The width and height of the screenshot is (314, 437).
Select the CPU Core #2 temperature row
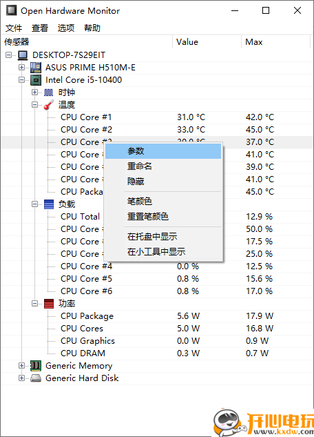click(157, 130)
